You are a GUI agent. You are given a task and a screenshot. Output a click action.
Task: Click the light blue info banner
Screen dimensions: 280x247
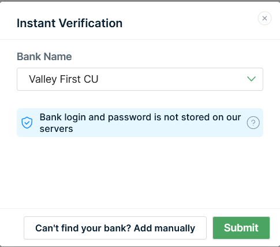coord(140,123)
